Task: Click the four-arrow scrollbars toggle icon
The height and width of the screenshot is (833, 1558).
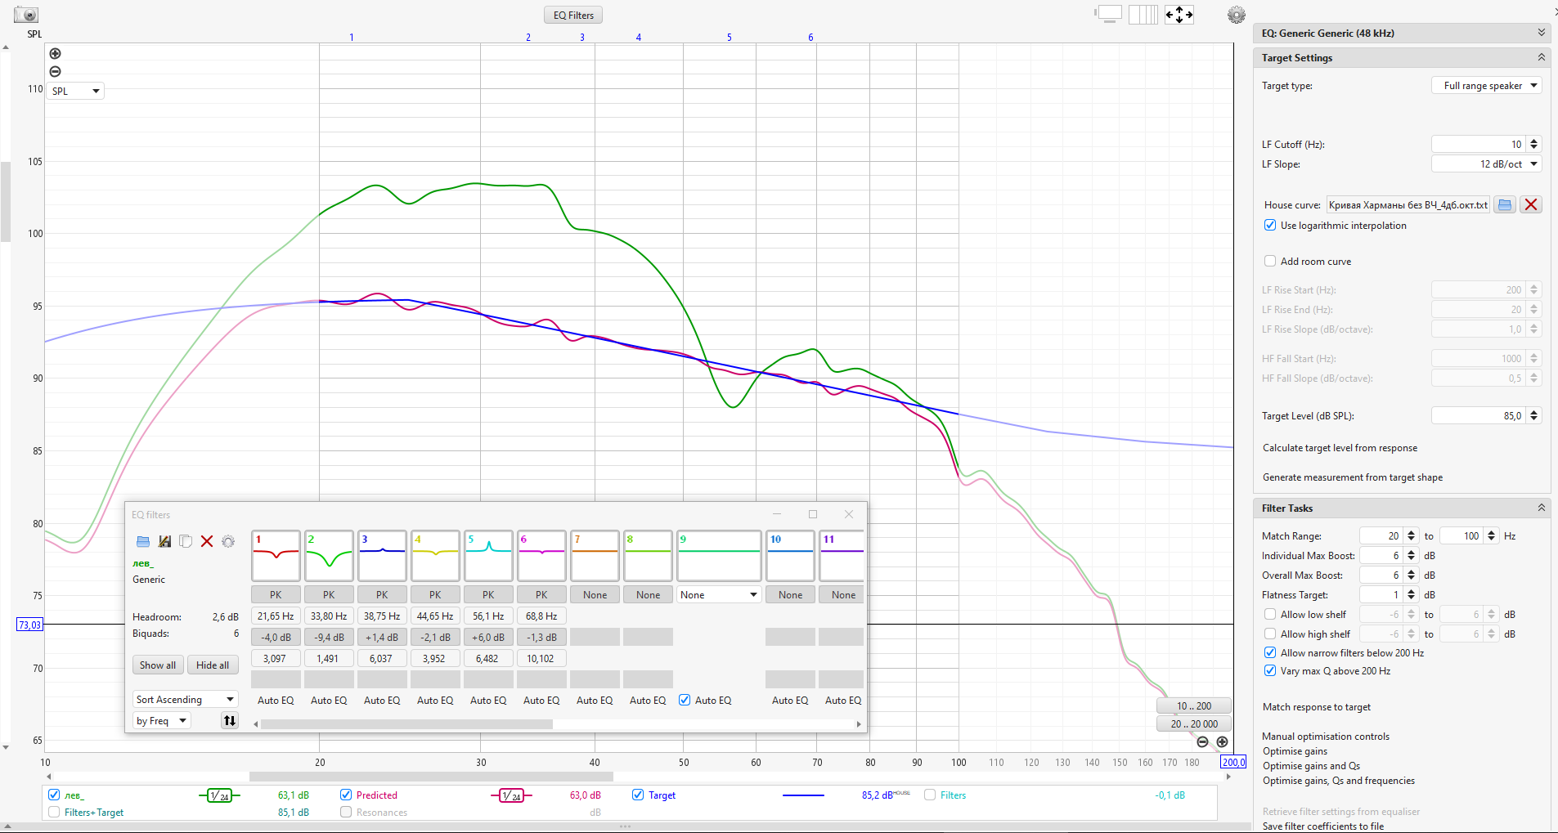Action: click(1179, 15)
